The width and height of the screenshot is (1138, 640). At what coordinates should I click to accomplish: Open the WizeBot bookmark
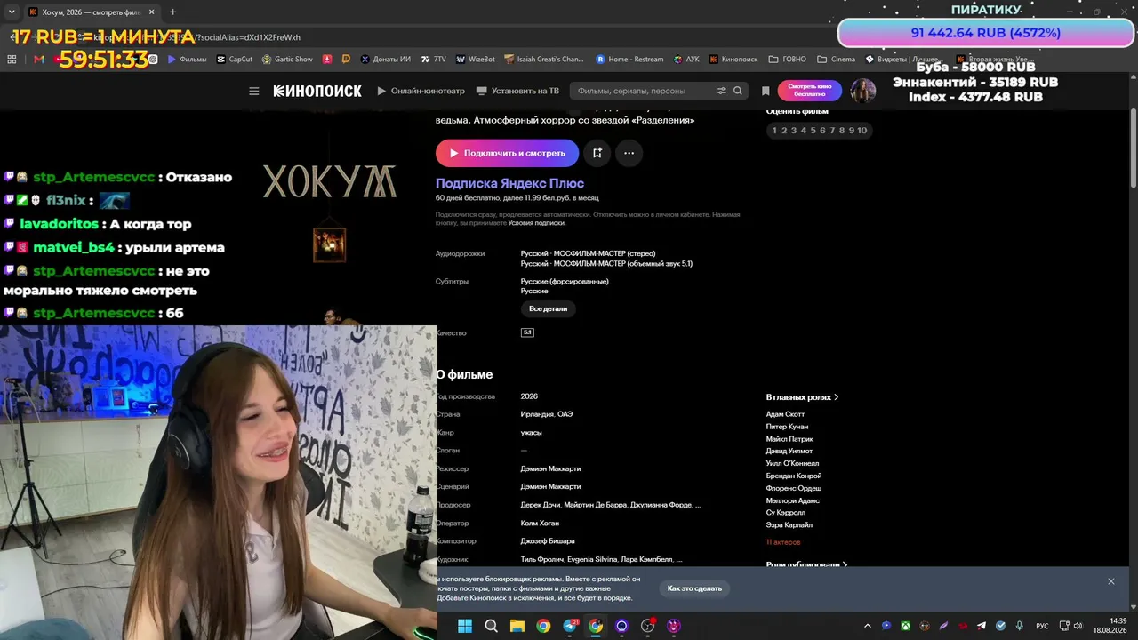pos(475,60)
